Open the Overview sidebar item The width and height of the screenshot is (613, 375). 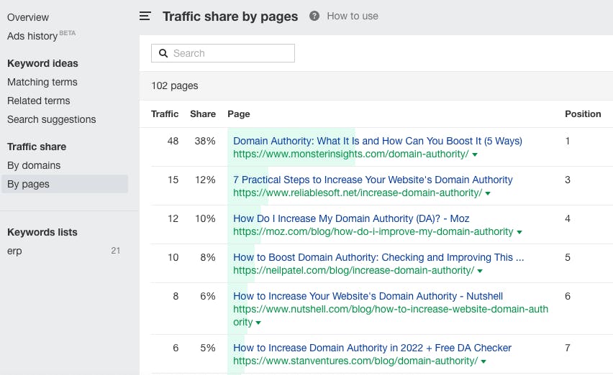pos(28,17)
